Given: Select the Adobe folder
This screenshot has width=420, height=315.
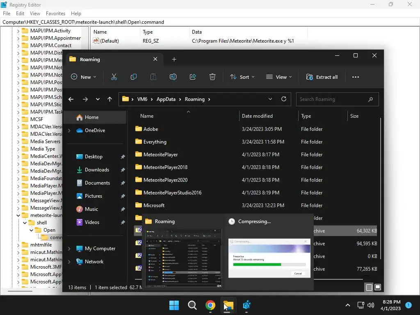Looking at the screenshot, I should pyautogui.click(x=151, y=129).
